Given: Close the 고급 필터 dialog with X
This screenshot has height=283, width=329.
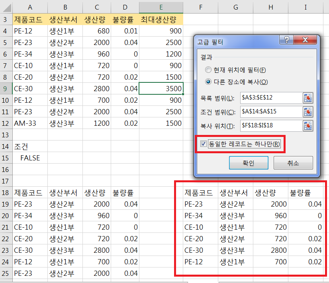Looking at the screenshot, I should [x=305, y=41].
